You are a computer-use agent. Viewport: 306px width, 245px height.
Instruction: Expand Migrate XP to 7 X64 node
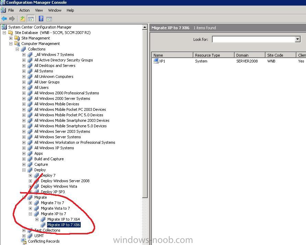(x=37, y=219)
